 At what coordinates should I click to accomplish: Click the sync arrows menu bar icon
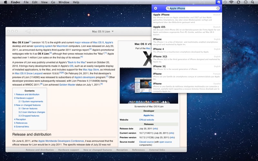pyautogui.click(x=238, y=2)
